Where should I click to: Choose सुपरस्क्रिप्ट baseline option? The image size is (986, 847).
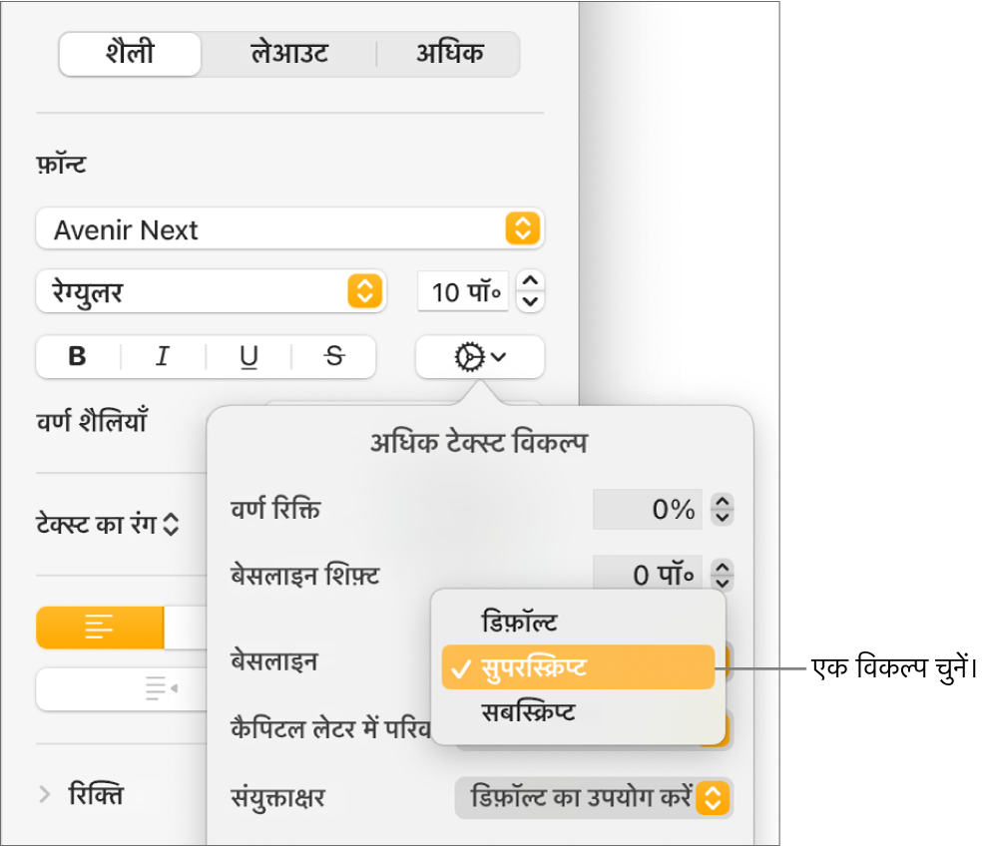click(579, 667)
